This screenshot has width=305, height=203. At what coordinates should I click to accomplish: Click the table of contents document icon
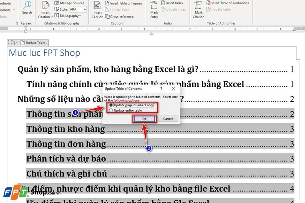click(13, 43)
